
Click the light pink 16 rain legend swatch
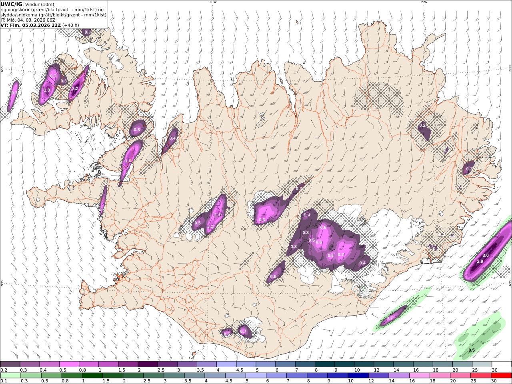click(420, 375)
